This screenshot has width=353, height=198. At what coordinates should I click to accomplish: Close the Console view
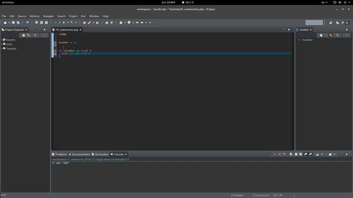tap(126, 155)
